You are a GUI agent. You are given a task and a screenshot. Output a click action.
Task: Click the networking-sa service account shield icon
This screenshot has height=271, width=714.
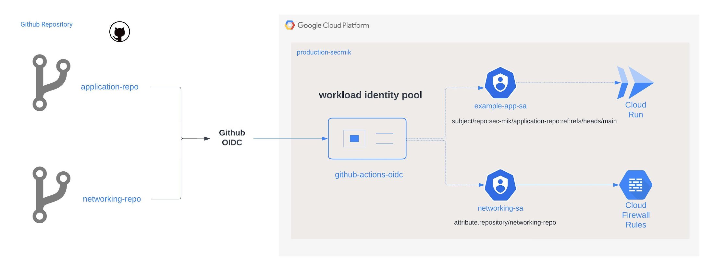(x=500, y=185)
